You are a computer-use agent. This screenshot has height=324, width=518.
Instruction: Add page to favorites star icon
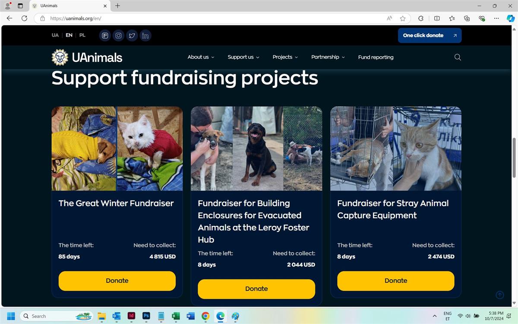(403, 19)
